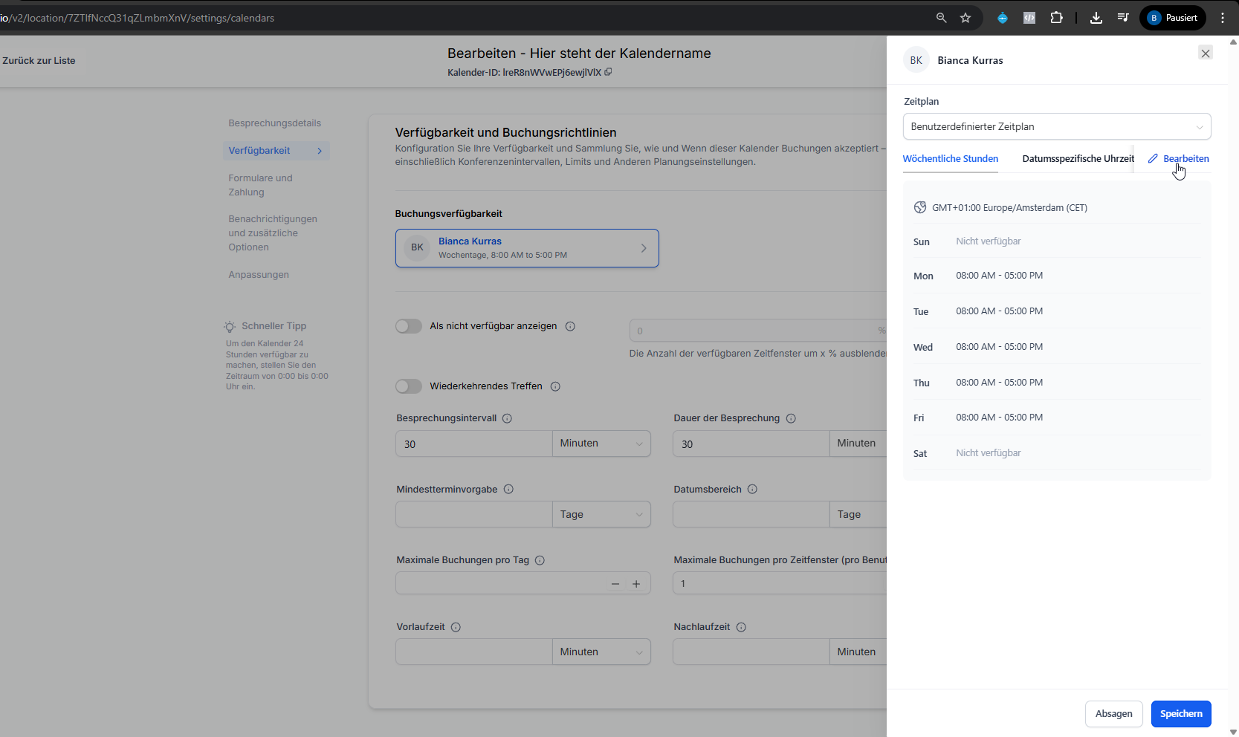Switch to Datumsspezifische Uhrzeit tab

tap(1078, 159)
